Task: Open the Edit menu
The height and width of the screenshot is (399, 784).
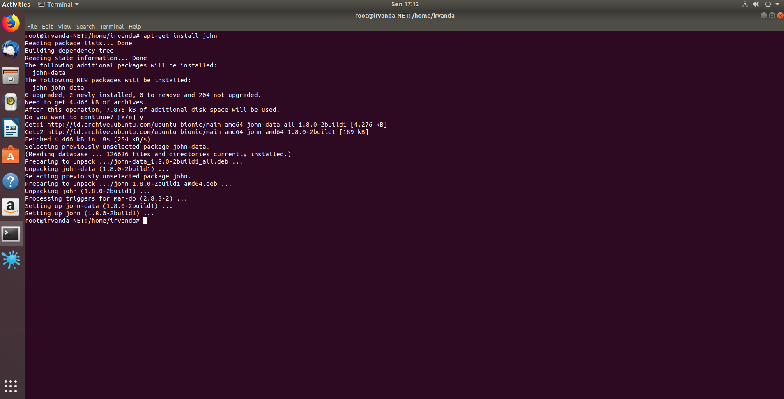Action: [x=47, y=27]
